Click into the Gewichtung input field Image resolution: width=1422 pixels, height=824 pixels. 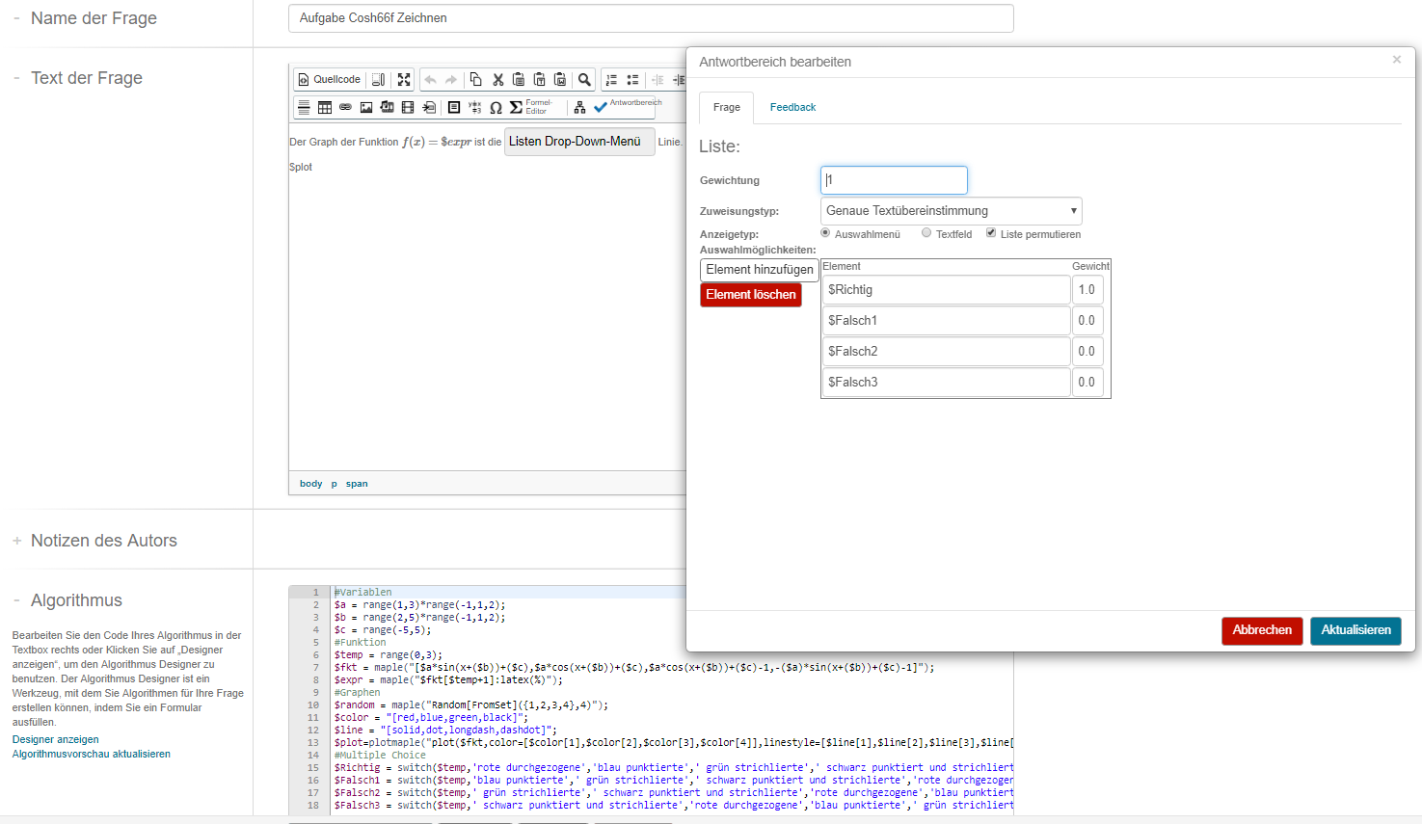pyautogui.click(x=894, y=180)
